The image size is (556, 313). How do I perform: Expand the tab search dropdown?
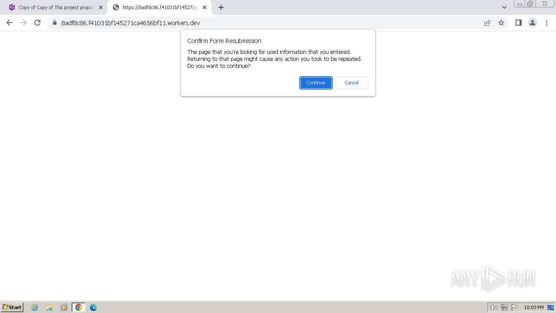[x=504, y=7]
